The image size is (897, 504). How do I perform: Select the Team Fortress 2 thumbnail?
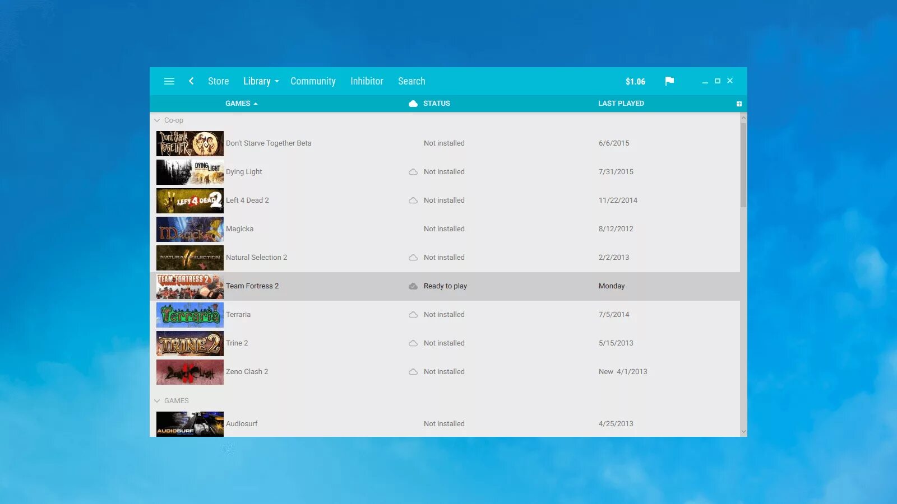point(190,286)
